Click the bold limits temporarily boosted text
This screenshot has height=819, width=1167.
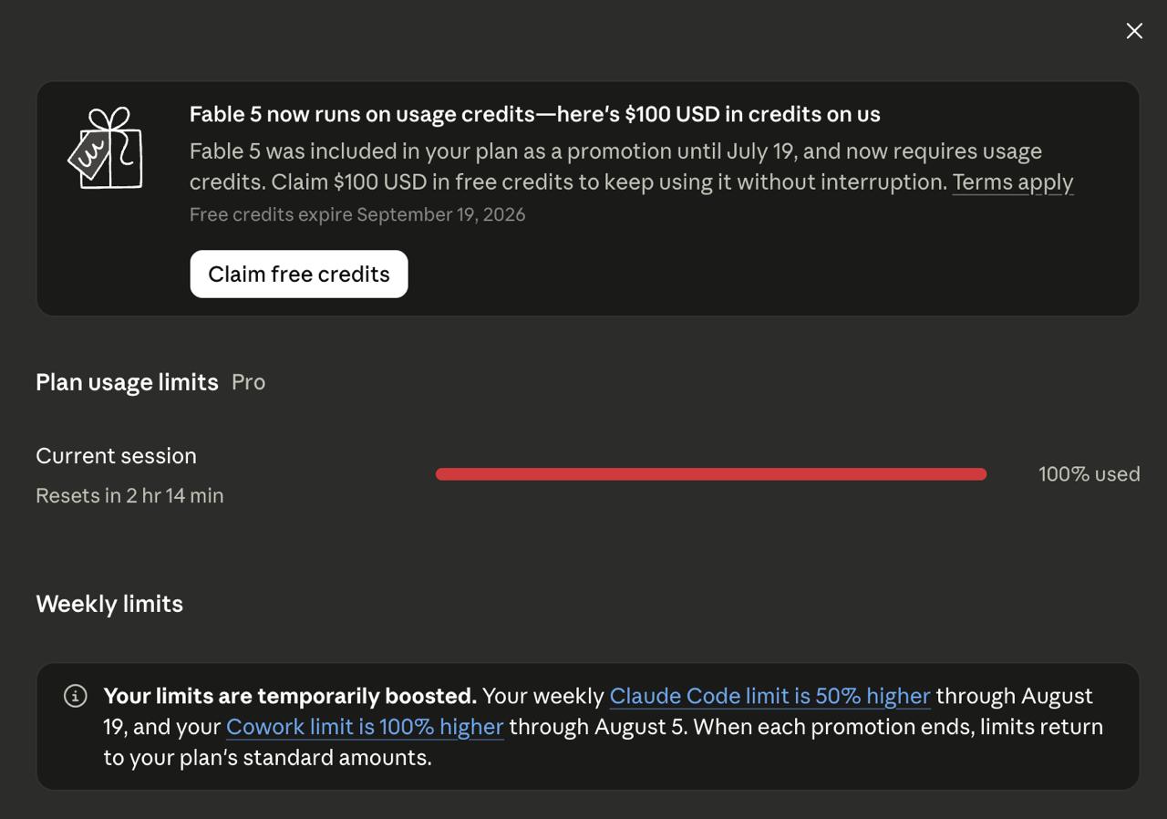click(290, 696)
